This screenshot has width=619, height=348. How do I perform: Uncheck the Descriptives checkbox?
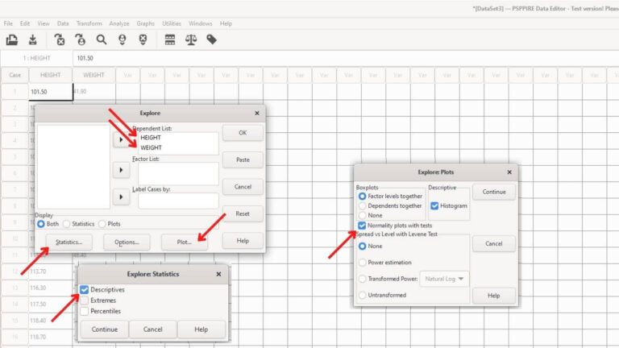(x=84, y=290)
